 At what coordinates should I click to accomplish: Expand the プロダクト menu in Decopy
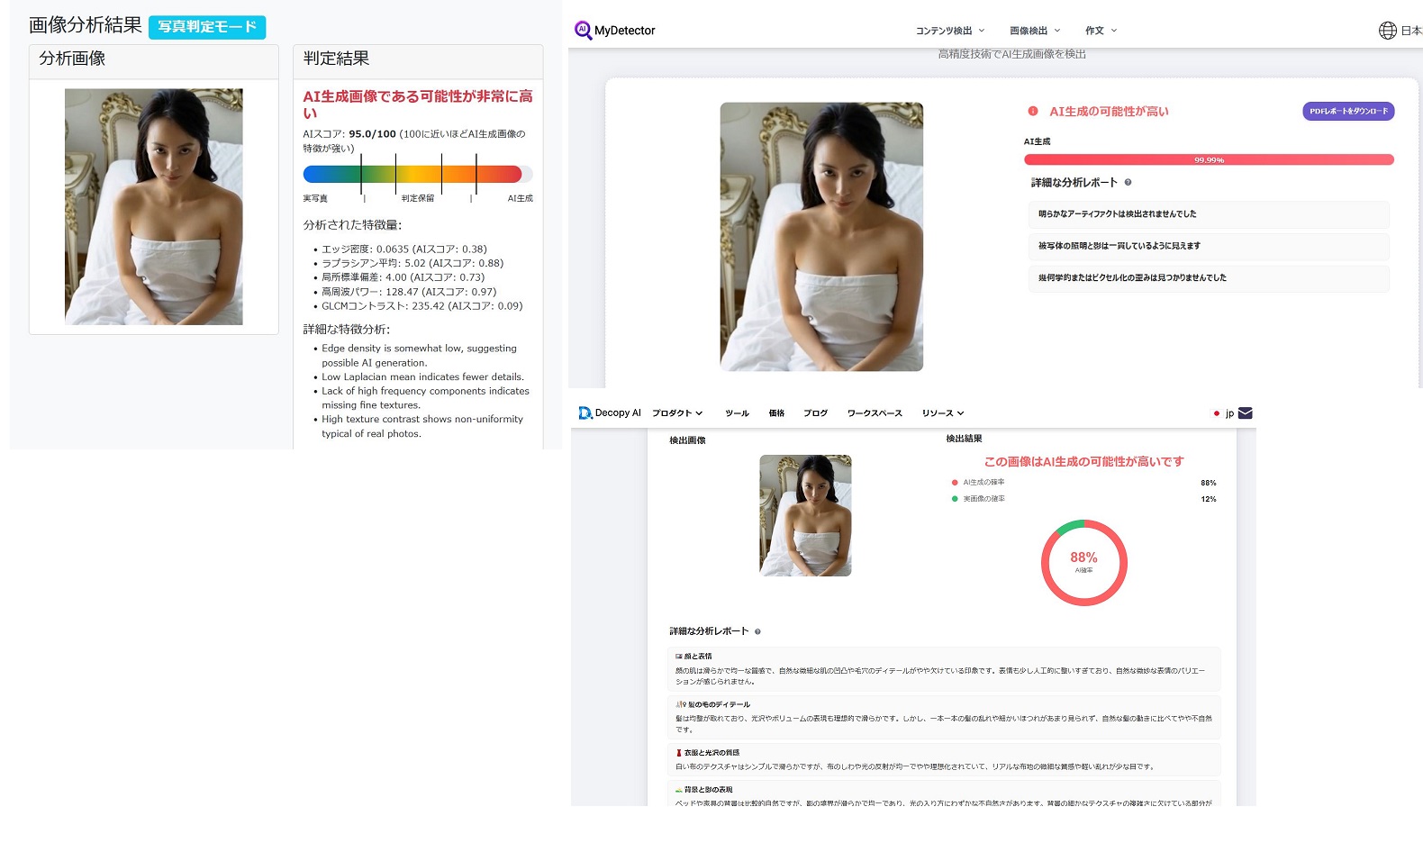[677, 413]
